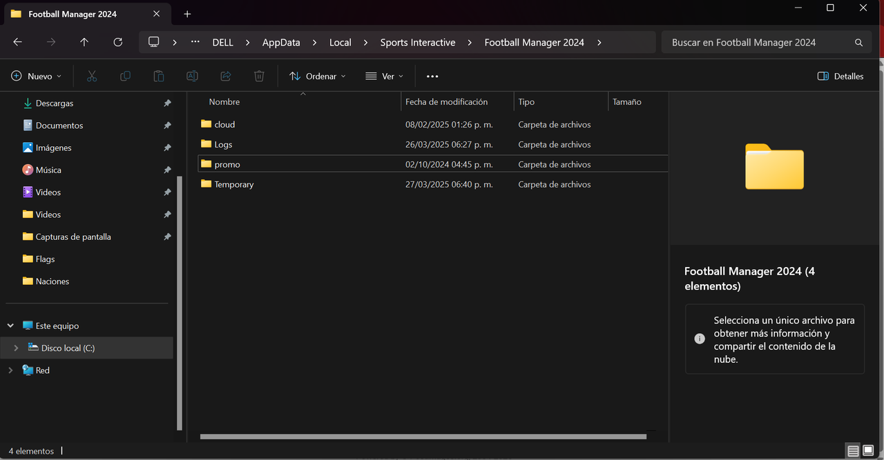Switch to details list view icon in status bar
Screen dimensions: 884x460
point(854,451)
